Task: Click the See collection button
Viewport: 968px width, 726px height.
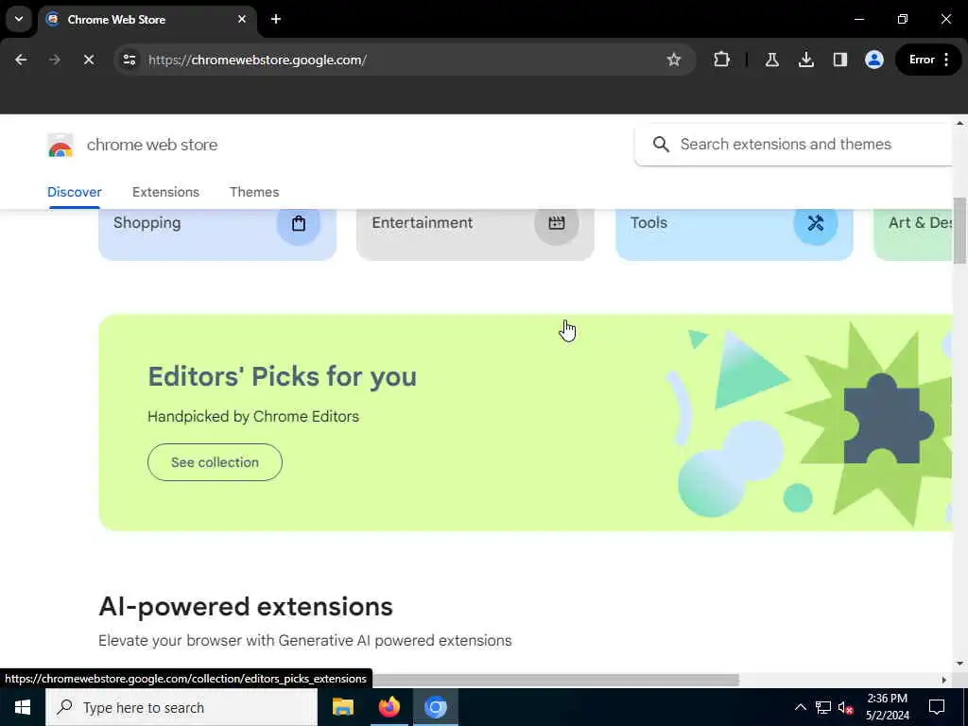Action: 215,462
